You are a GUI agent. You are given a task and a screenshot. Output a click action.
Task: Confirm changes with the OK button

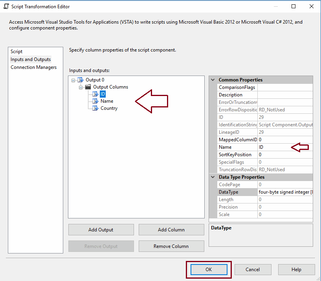[x=209, y=269]
